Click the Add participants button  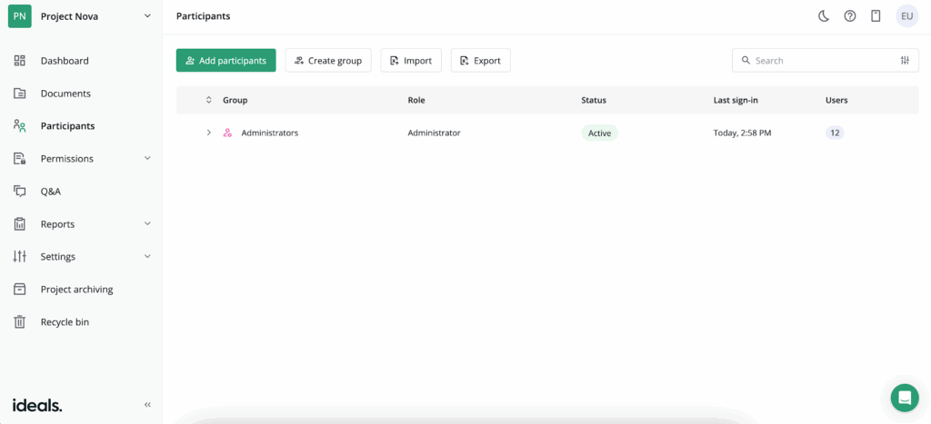[225, 61]
